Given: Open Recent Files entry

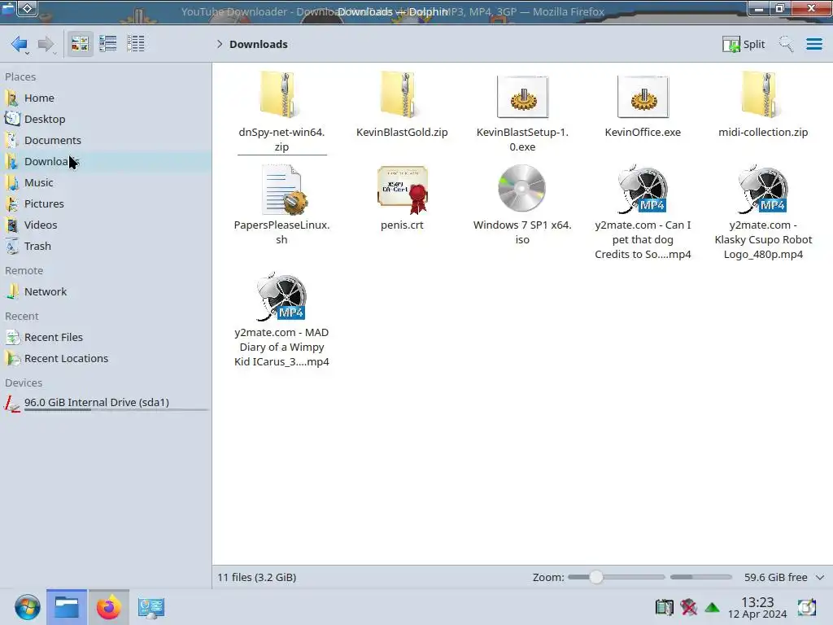Looking at the screenshot, I should point(107,338).
